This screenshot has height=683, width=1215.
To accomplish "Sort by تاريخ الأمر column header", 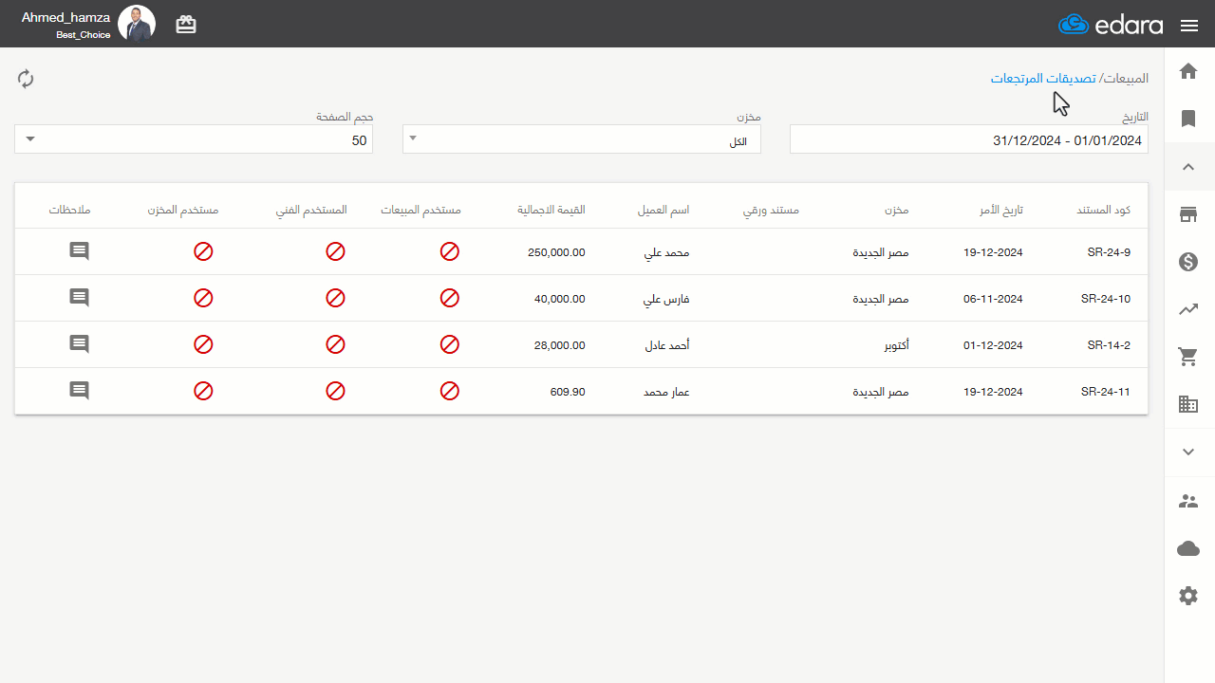I will coord(1001,210).
